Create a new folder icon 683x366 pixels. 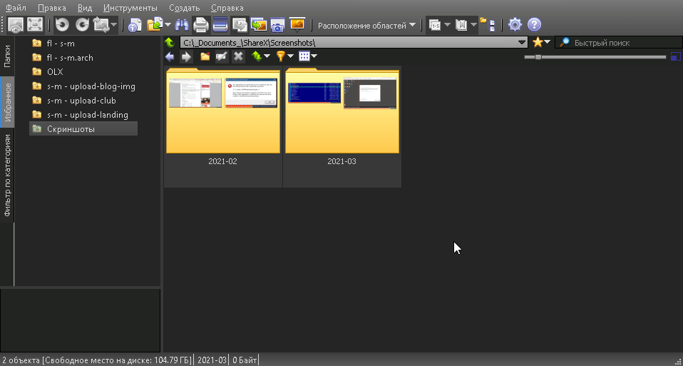point(205,56)
